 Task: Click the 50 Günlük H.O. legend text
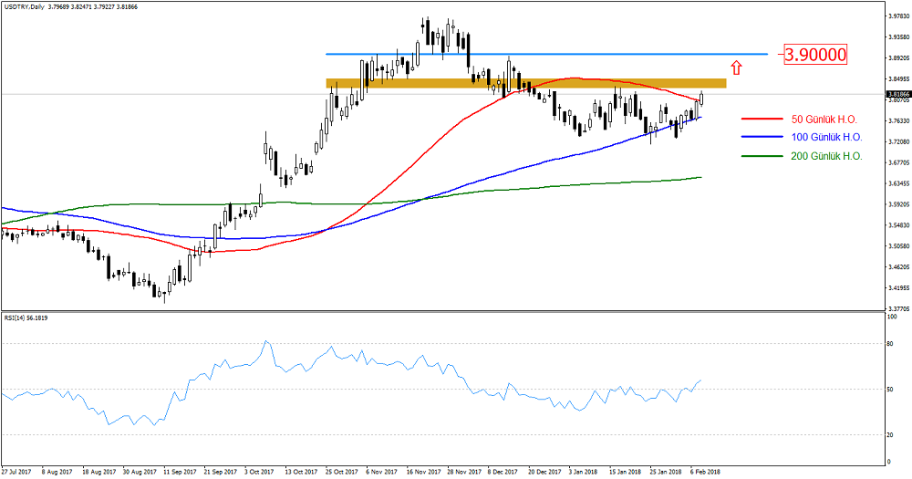pyautogui.click(x=826, y=118)
